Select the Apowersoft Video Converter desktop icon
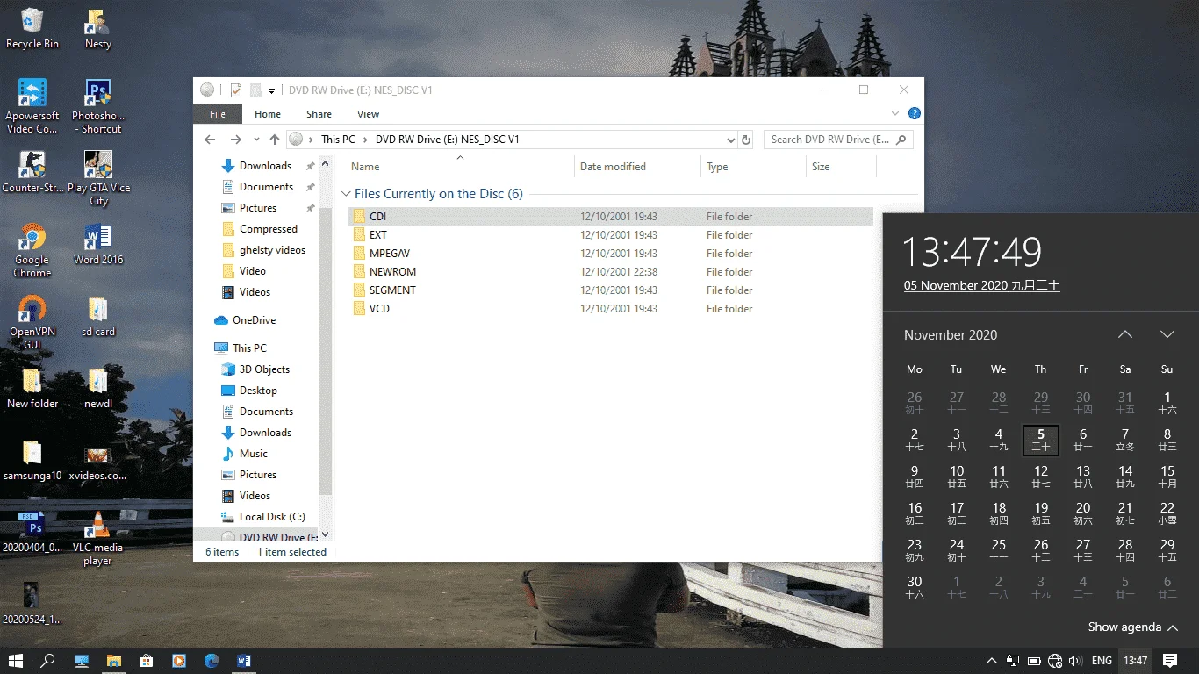Image resolution: width=1199 pixels, height=674 pixels. 32,106
